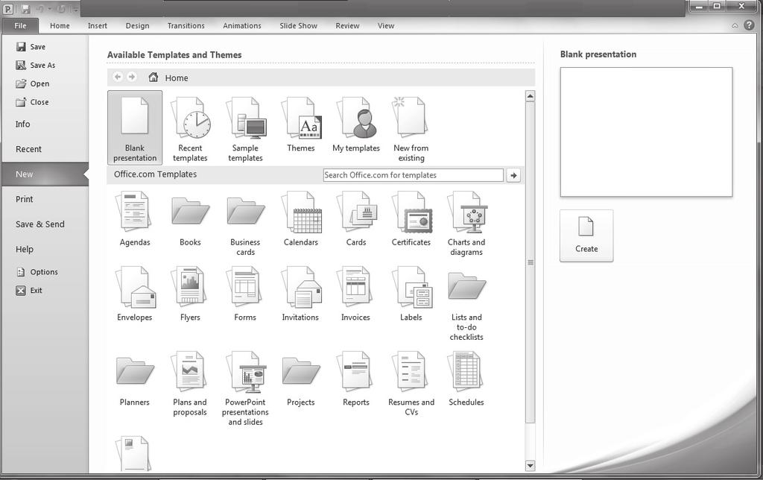Open Recent templates

click(190, 128)
